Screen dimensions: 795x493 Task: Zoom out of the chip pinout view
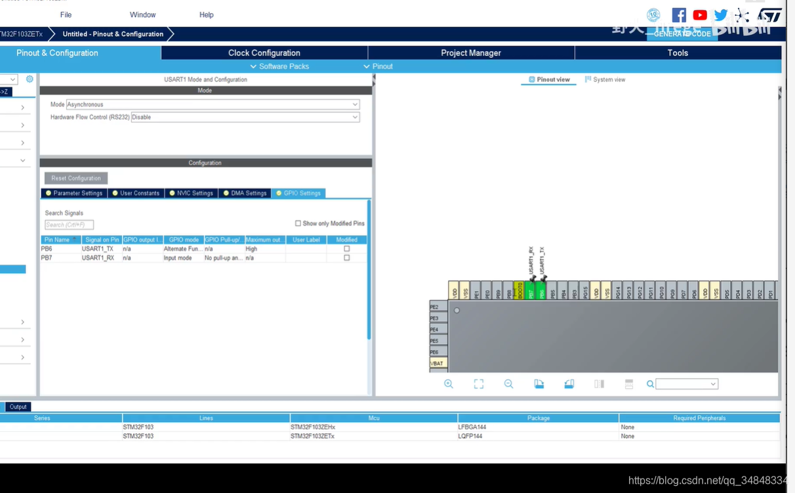(x=508, y=384)
